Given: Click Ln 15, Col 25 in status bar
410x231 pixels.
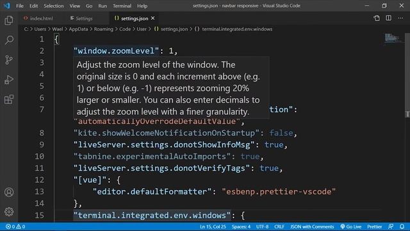Looking at the screenshot, I should tap(213, 227).
